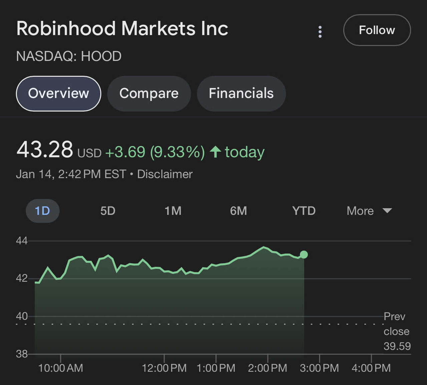Click the Follow button
The width and height of the screenshot is (427, 385).
[377, 30]
